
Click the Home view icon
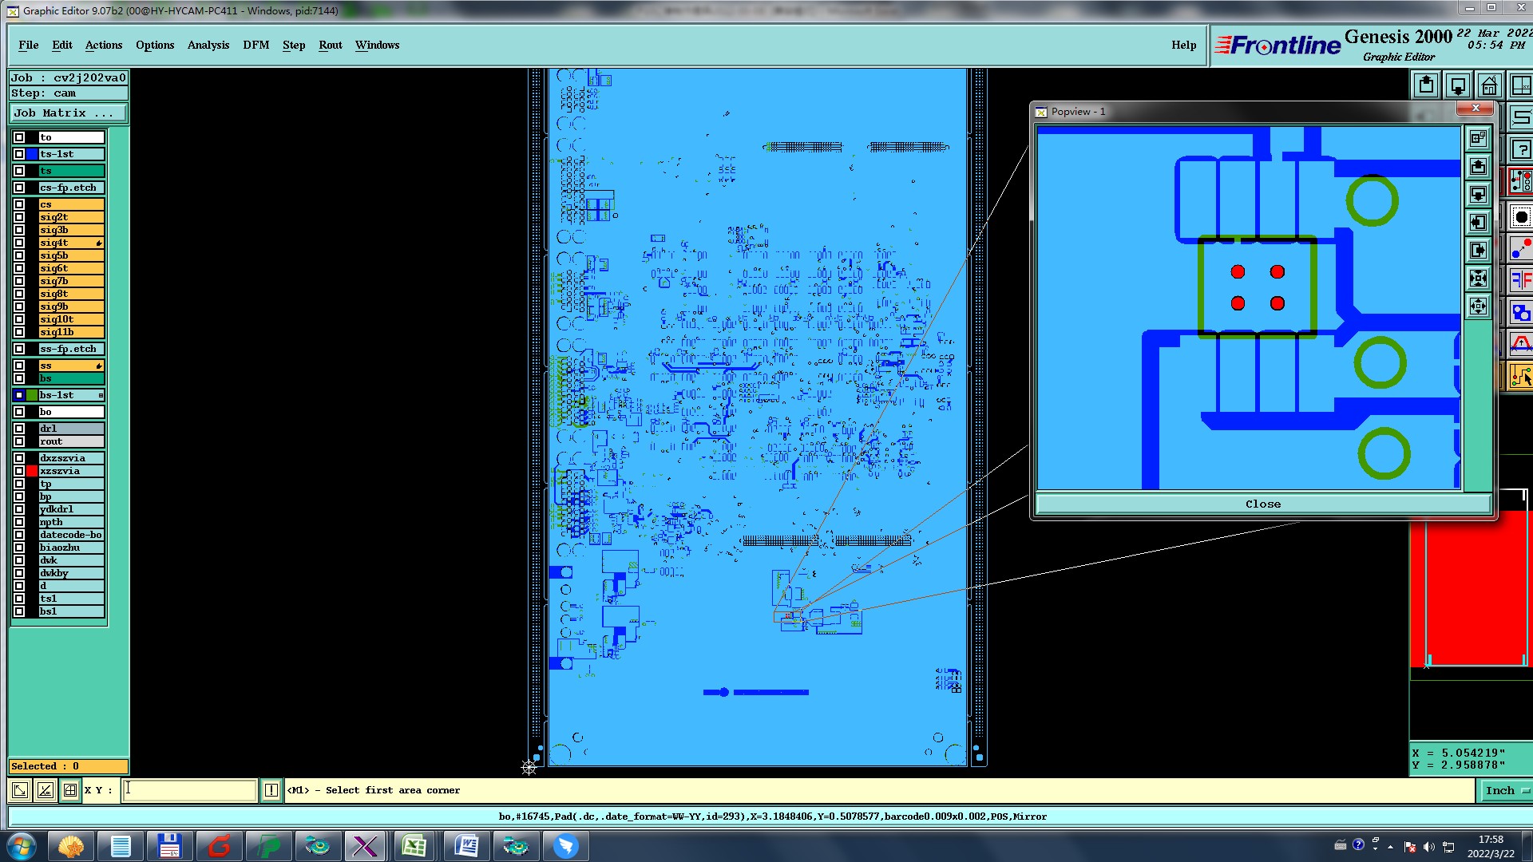coord(1489,85)
